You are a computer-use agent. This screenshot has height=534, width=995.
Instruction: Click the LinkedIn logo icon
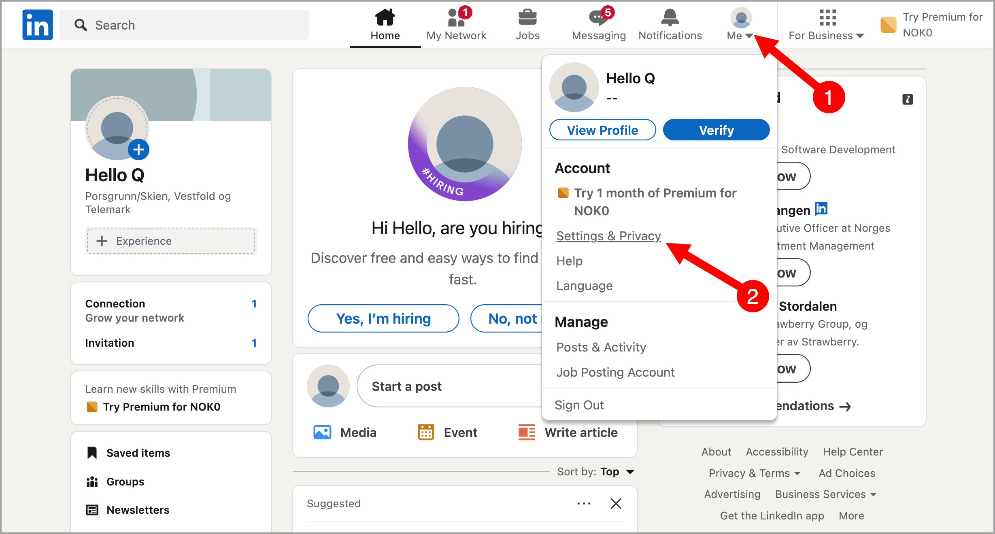point(38,25)
